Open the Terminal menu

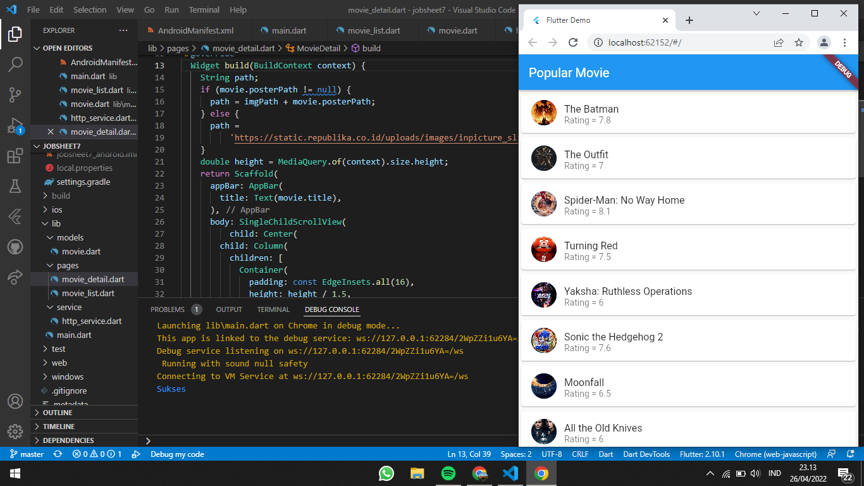click(204, 9)
